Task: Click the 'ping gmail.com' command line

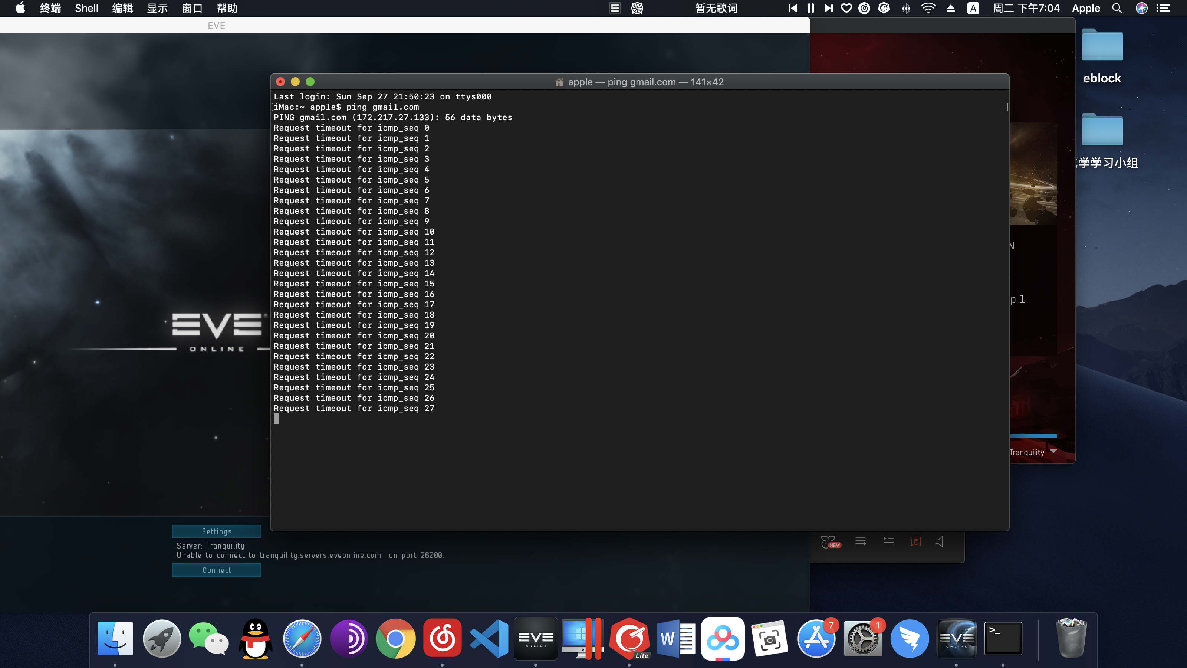Action: coord(346,107)
